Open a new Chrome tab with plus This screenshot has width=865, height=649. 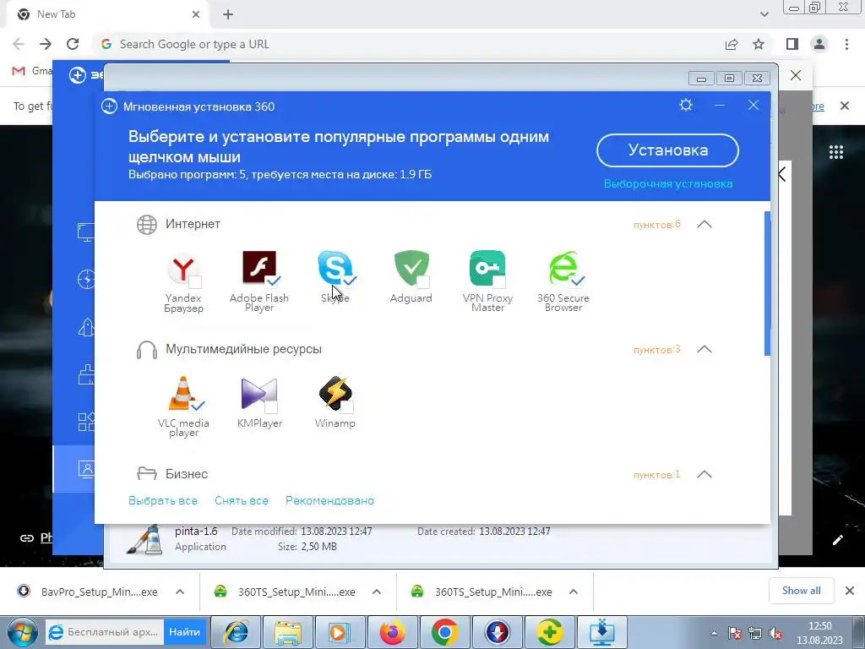tap(228, 15)
